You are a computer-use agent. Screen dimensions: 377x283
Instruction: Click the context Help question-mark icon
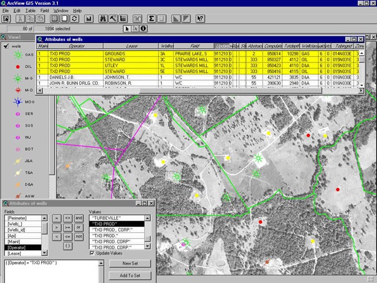[x=200, y=18]
